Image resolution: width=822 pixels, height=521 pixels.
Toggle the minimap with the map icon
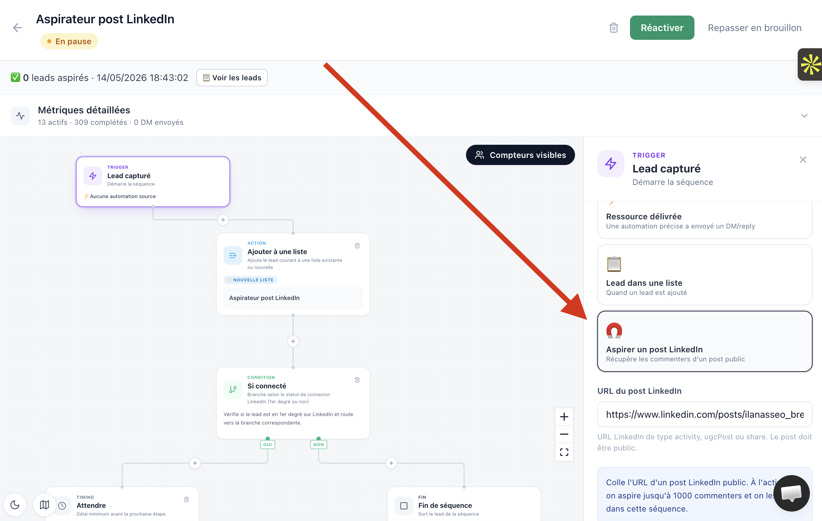point(45,504)
